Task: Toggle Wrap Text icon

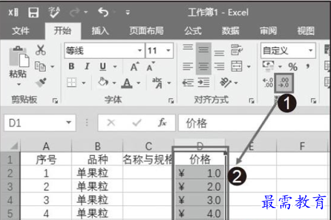Action: coord(237,50)
